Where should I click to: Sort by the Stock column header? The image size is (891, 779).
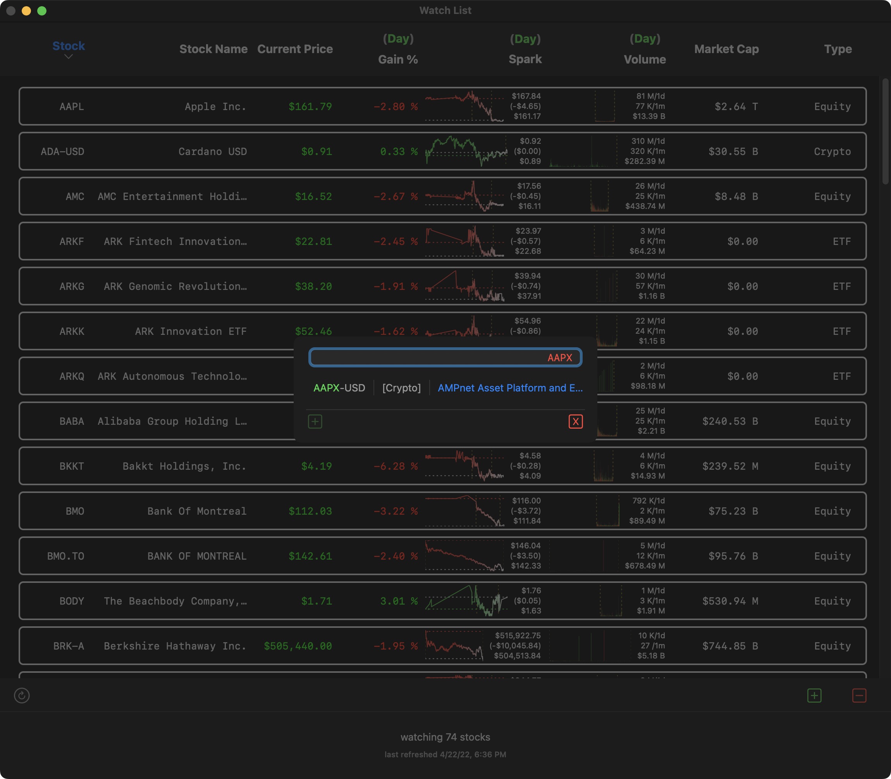[x=69, y=46]
